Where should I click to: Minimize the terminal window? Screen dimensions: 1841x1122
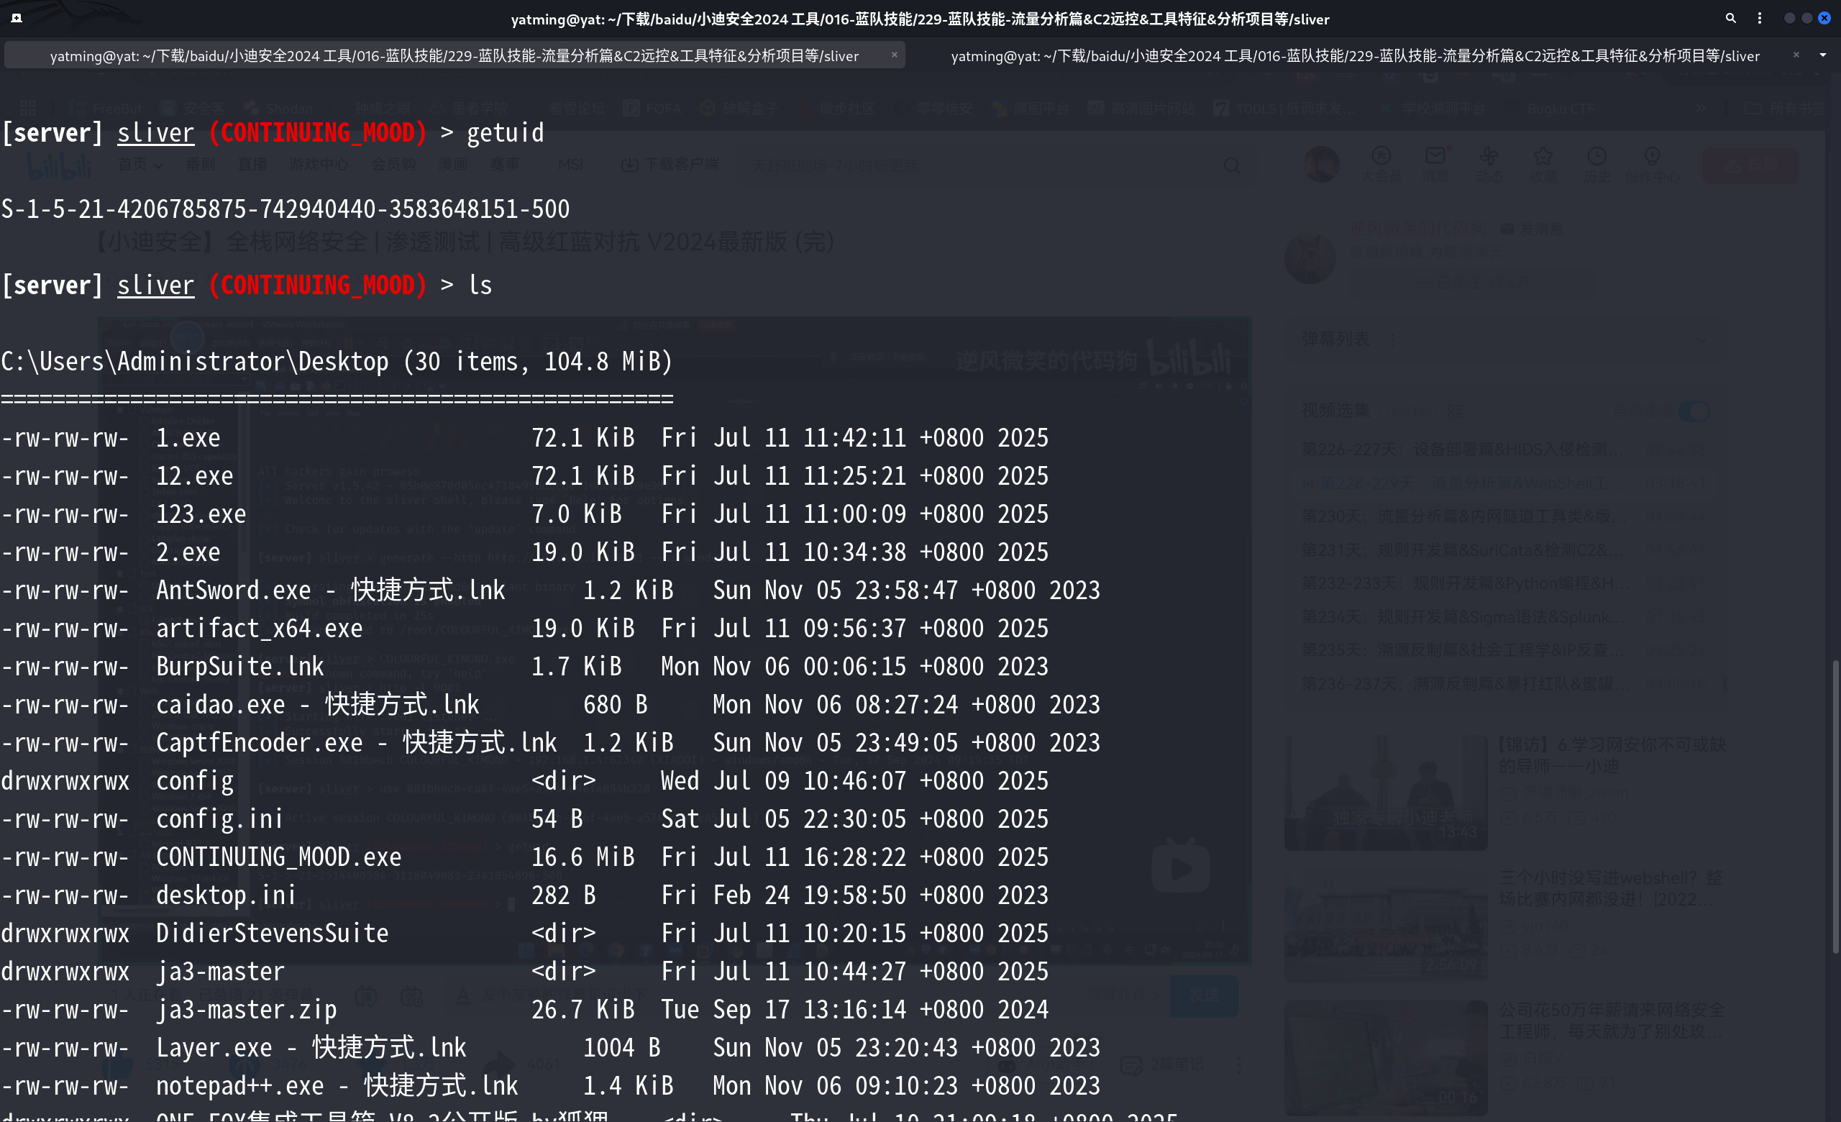1789,18
